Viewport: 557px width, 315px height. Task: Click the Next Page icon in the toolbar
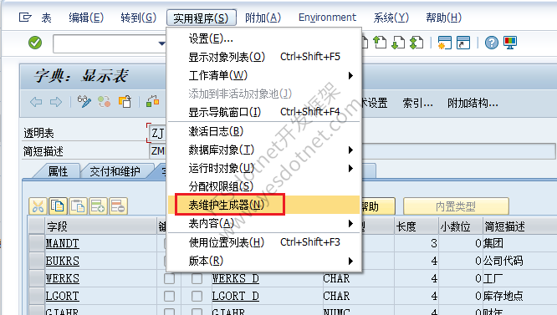(x=398, y=43)
